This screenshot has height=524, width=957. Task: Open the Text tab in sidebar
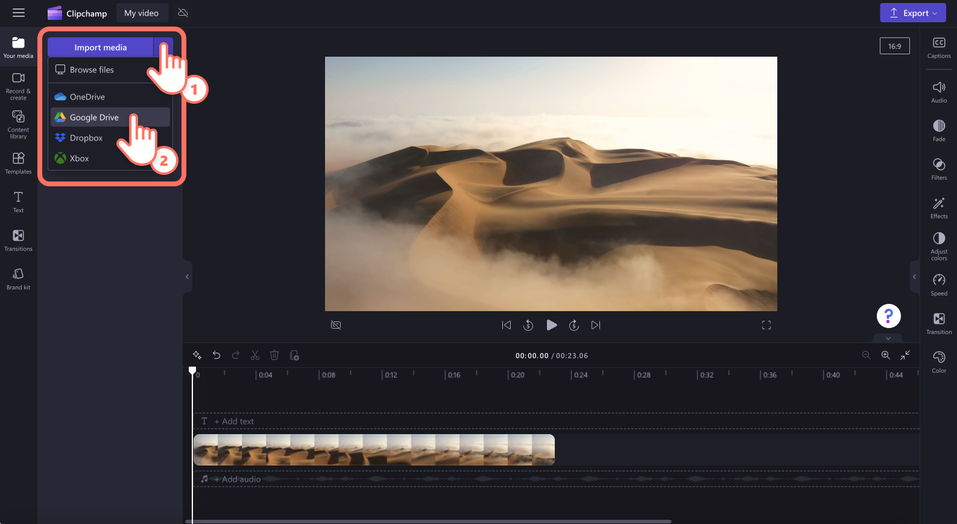(18, 202)
